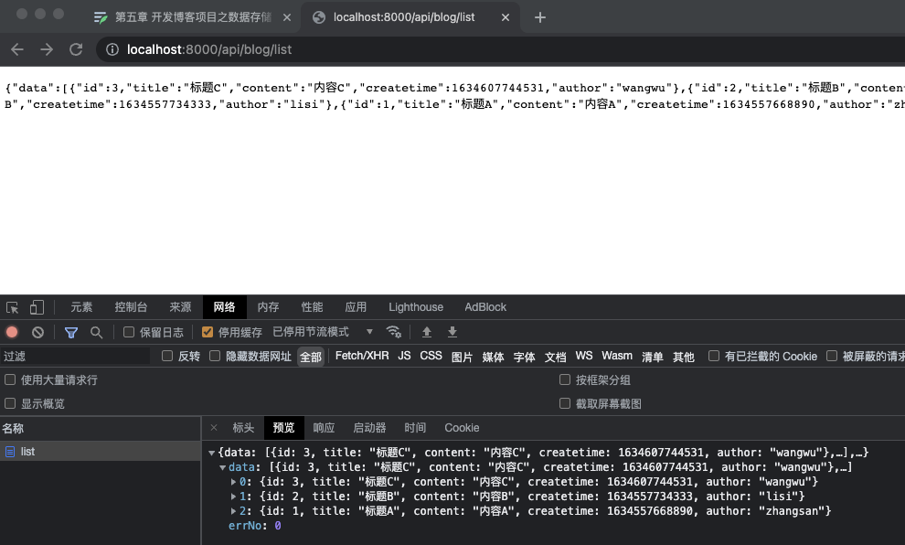Filter requests by 清单
This screenshot has height=545, width=905.
coord(652,357)
